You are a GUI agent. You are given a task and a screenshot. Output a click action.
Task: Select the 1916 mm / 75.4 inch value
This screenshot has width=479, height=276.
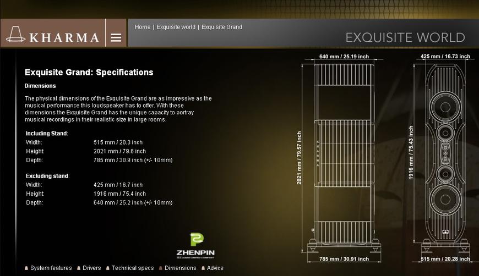point(119,194)
